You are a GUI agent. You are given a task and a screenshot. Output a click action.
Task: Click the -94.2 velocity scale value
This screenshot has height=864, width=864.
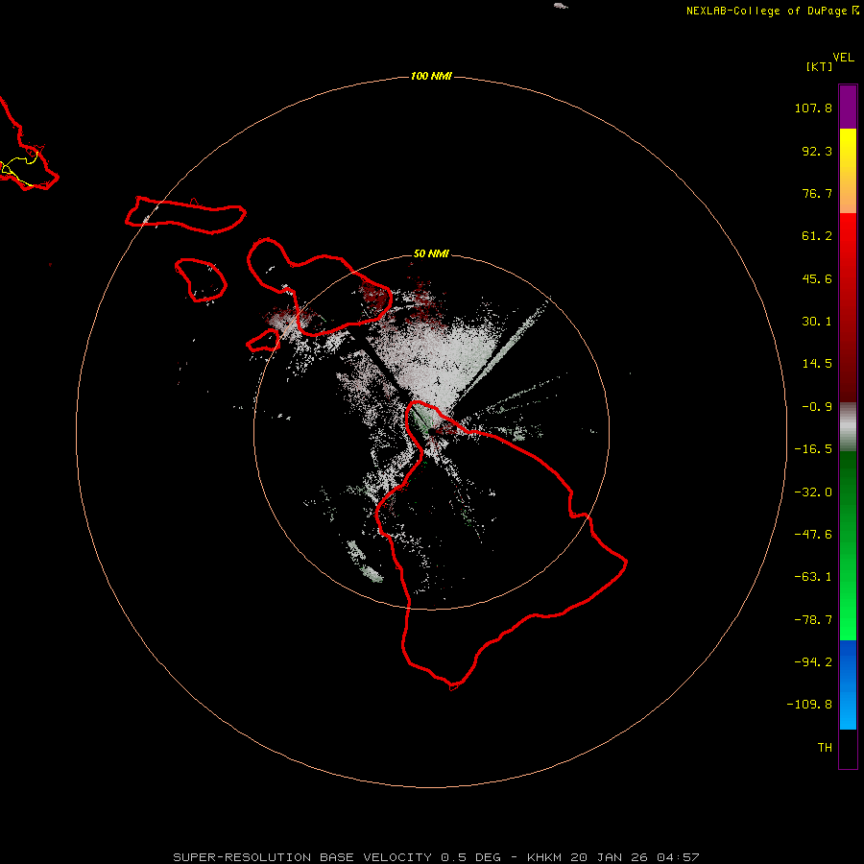813,662
